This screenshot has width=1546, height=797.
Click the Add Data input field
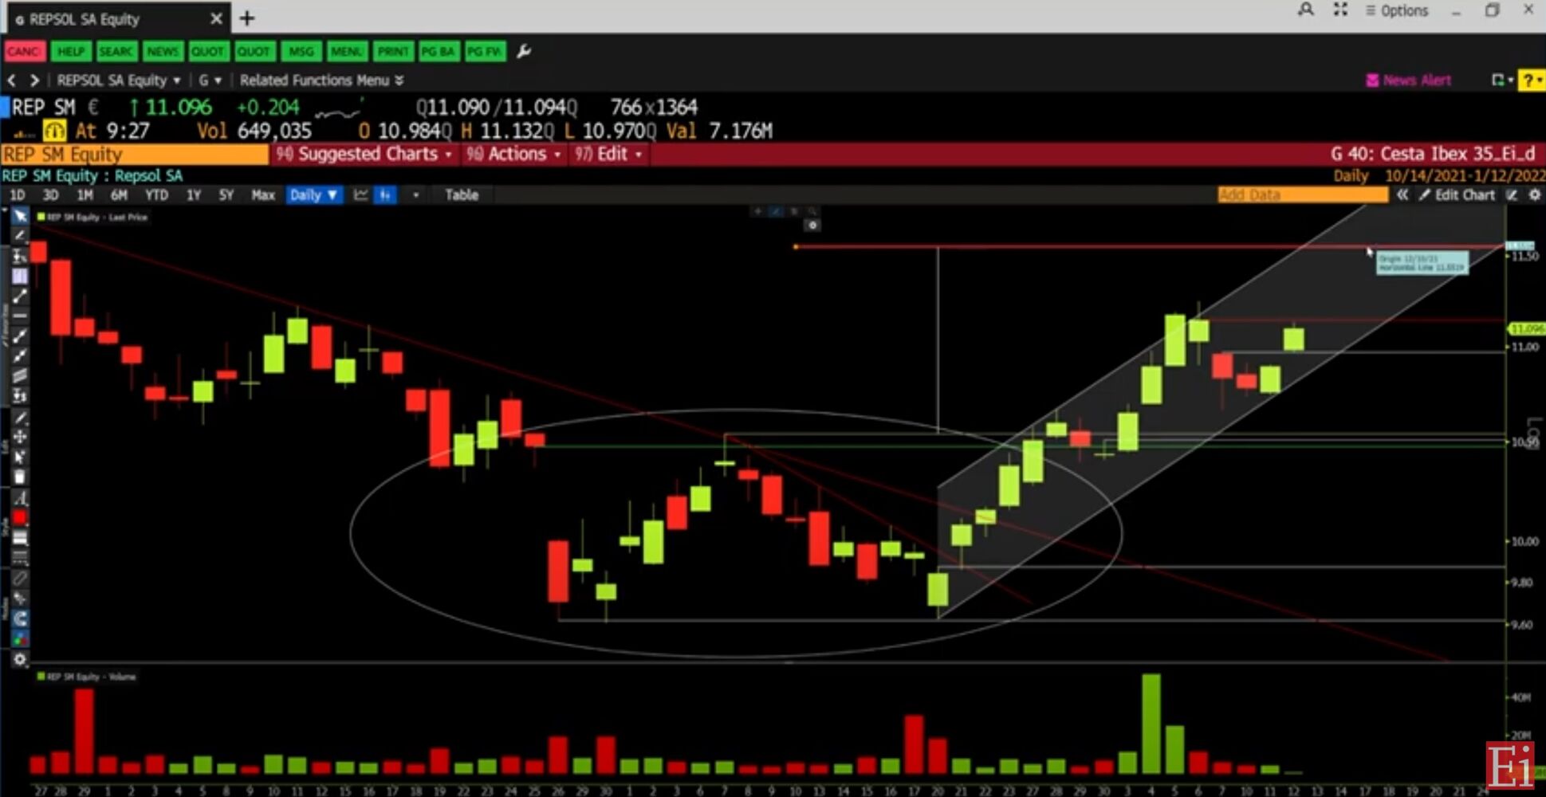pos(1303,195)
